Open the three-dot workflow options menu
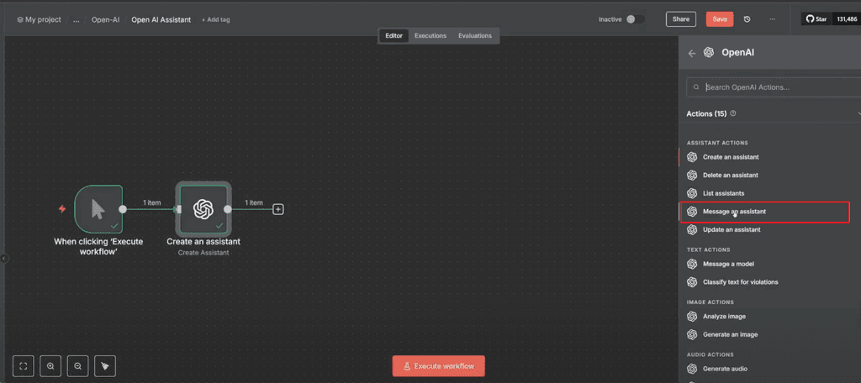 click(x=772, y=19)
